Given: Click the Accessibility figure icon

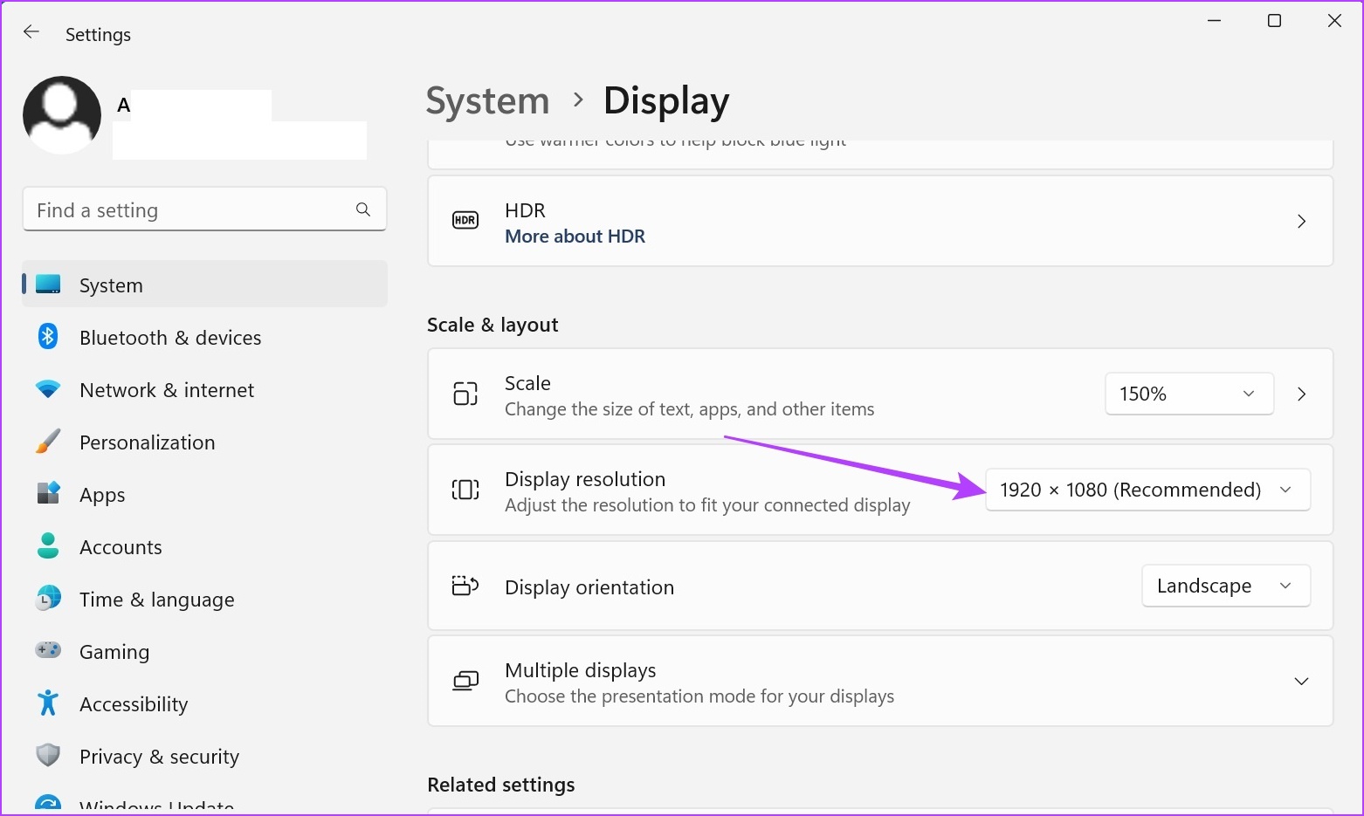Looking at the screenshot, I should point(48,703).
